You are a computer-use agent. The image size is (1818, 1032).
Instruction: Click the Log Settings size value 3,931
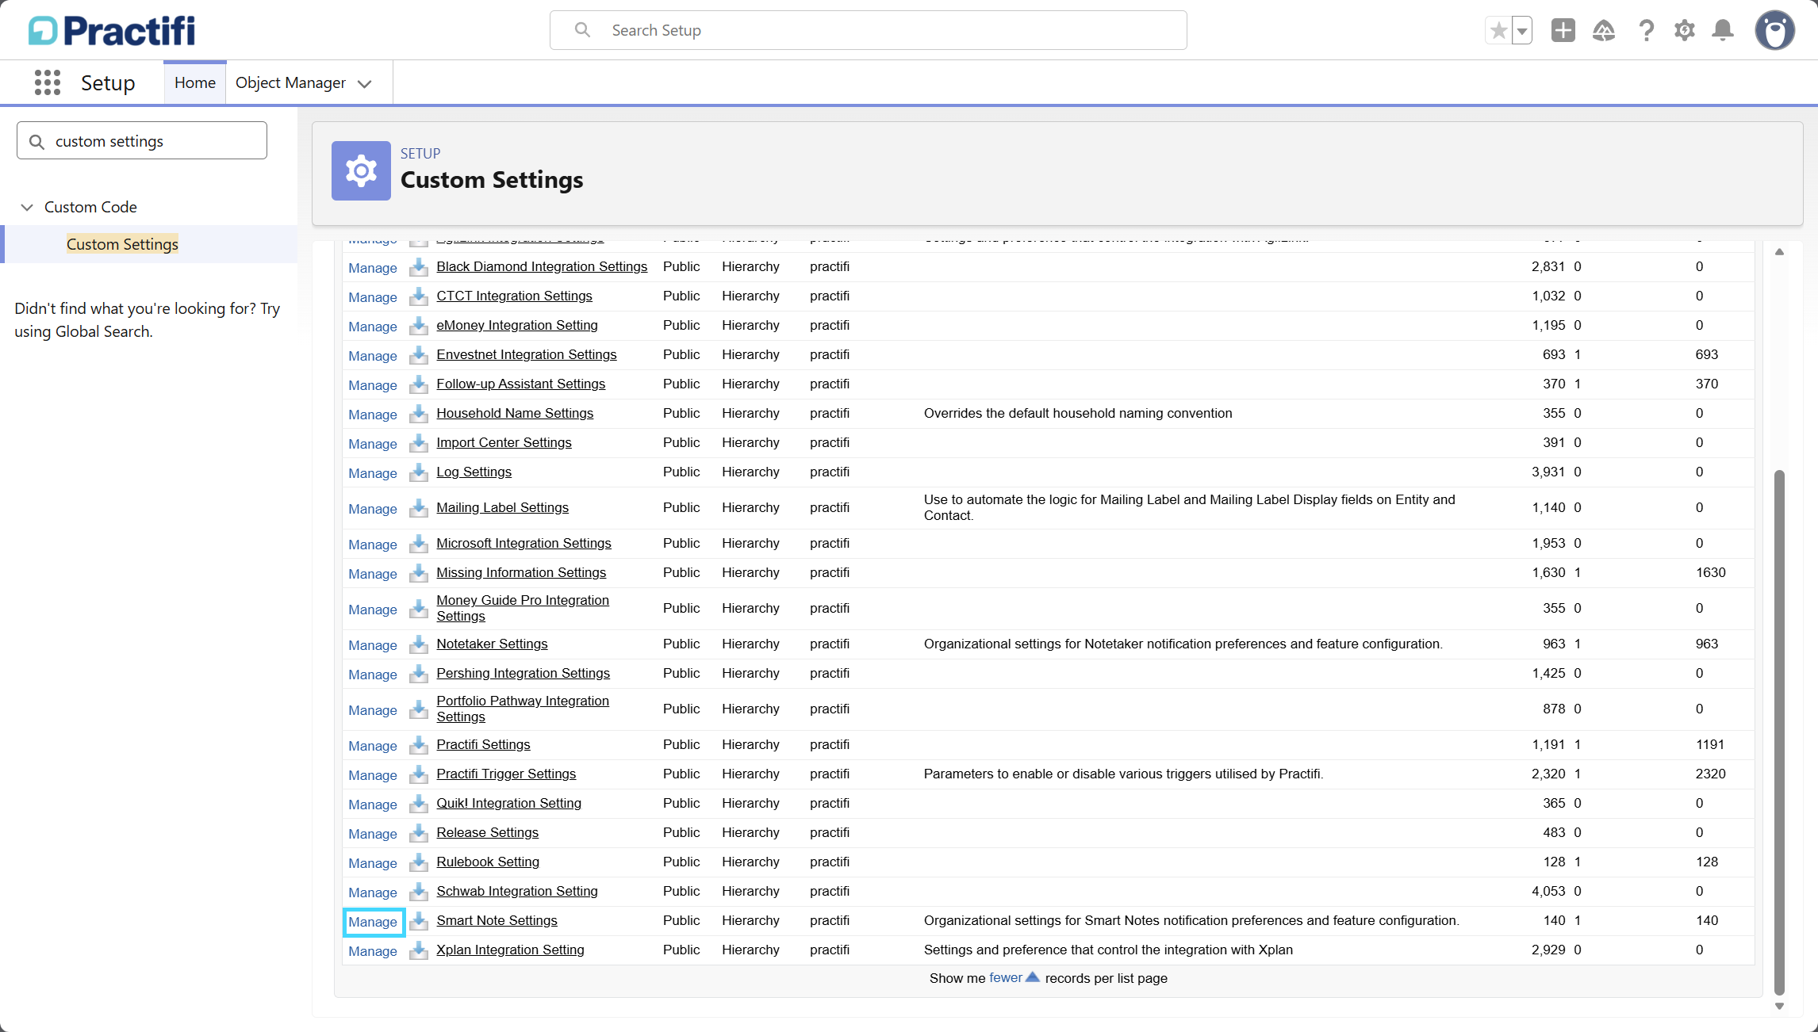tap(1548, 472)
